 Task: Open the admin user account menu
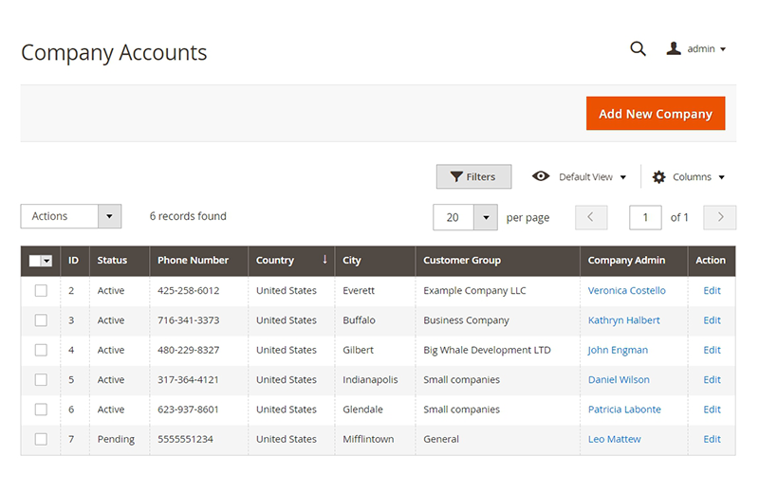[696, 49]
